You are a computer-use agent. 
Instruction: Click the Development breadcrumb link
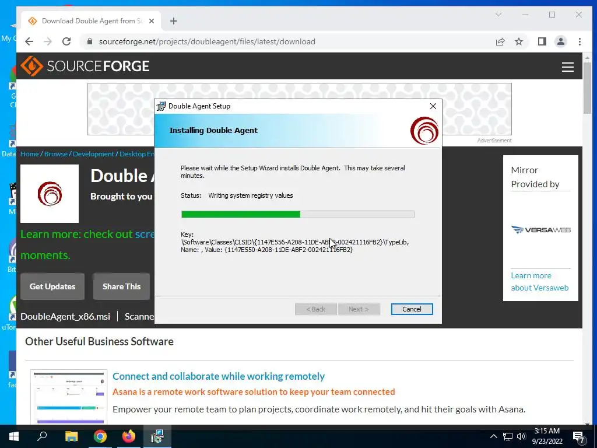(93, 154)
